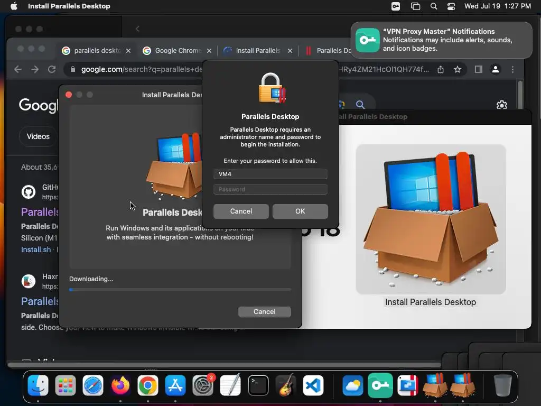Cancel the download in the Install Parallels window
This screenshot has width=541, height=406.
(x=264, y=311)
